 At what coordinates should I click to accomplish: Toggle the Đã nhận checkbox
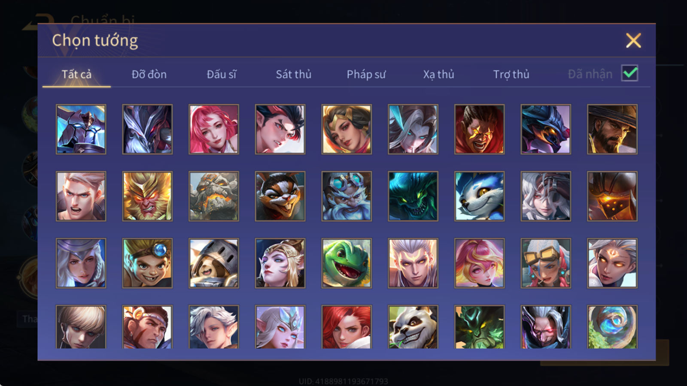(629, 73)
